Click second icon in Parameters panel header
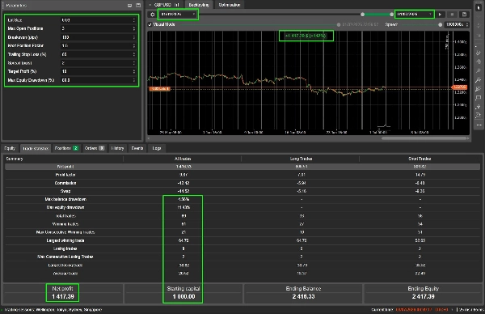The image size is (485, 314). 138,6
